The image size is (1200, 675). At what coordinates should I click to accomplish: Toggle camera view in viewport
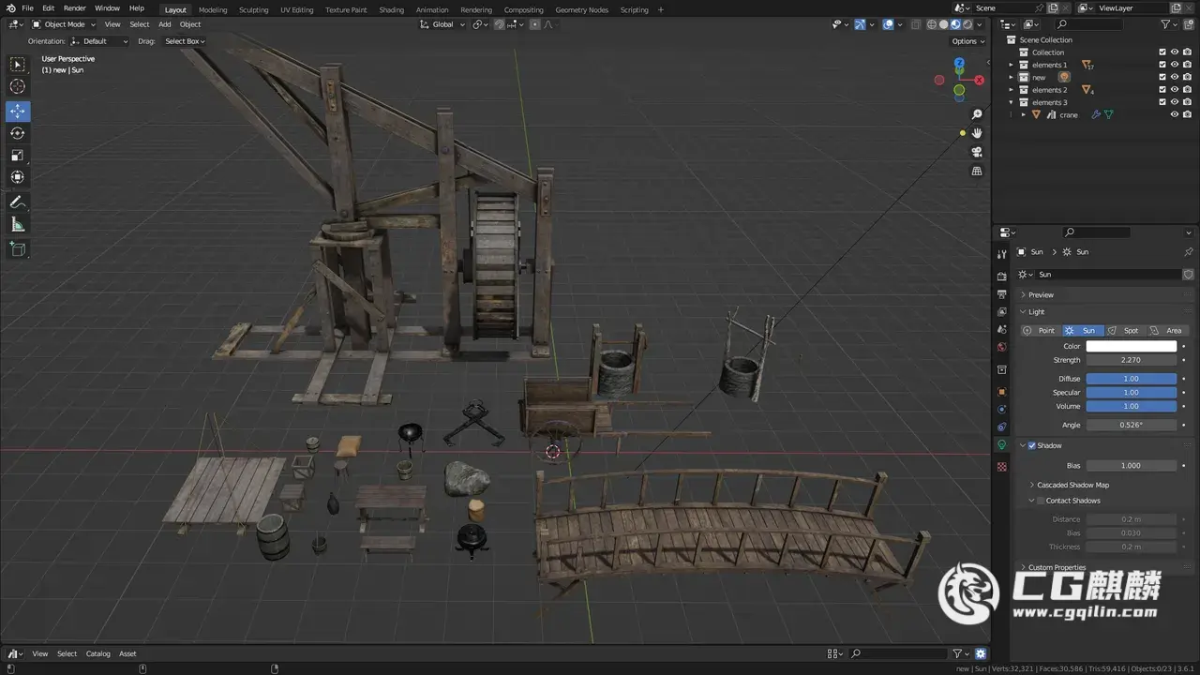point(977,152)
